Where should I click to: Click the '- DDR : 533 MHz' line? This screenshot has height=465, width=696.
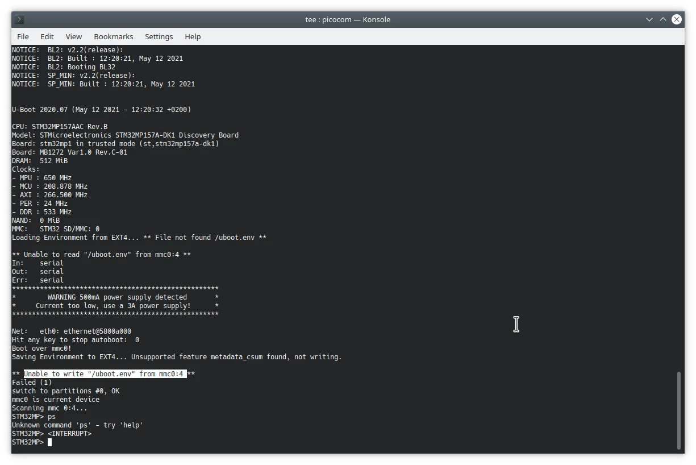click(42, 212)
